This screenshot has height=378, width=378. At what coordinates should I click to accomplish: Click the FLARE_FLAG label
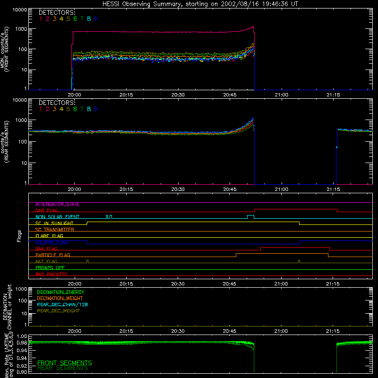coord(49,236)
